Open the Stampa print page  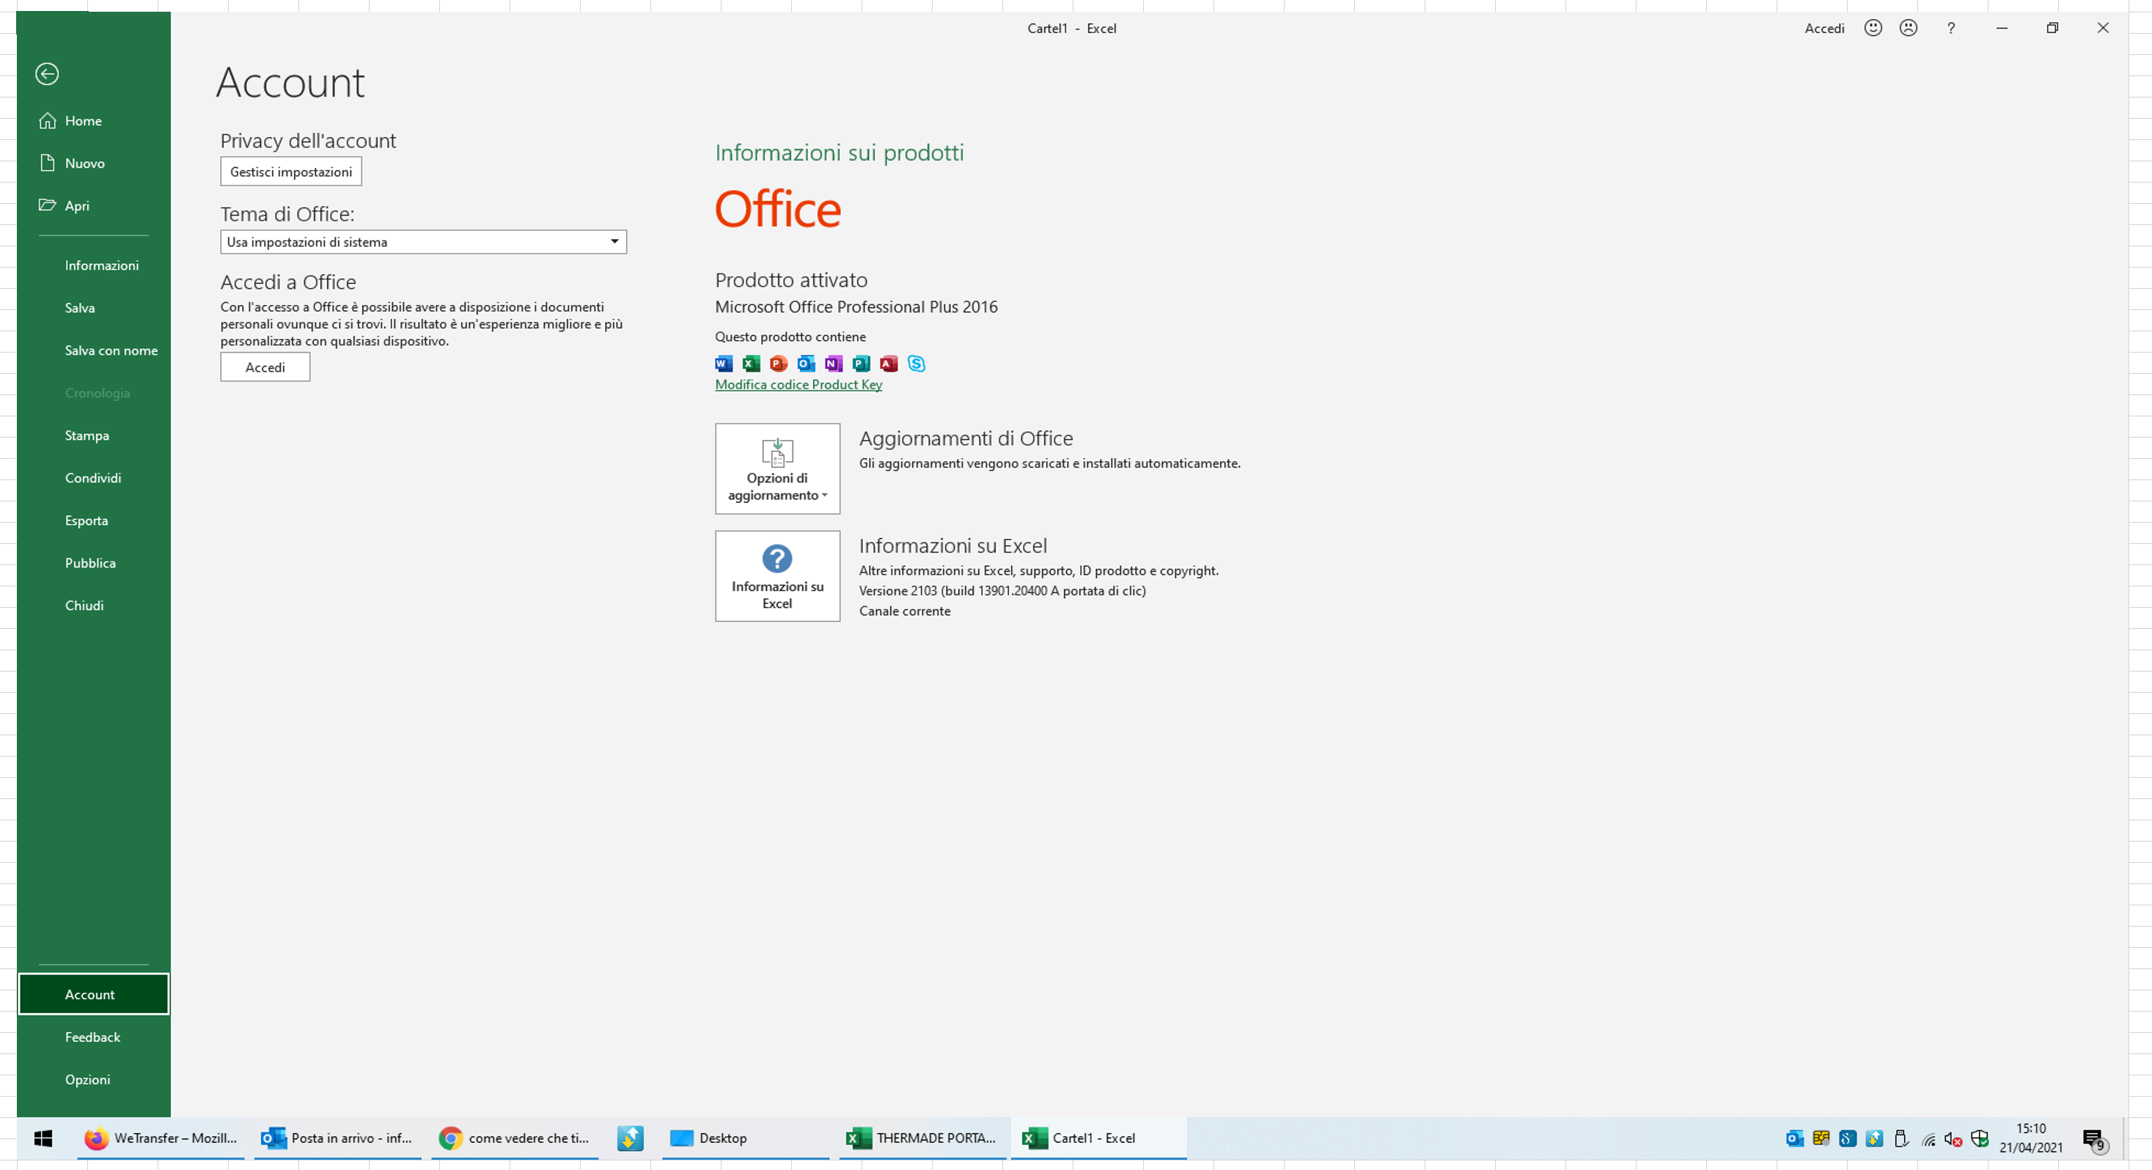[x=94, y=436]
